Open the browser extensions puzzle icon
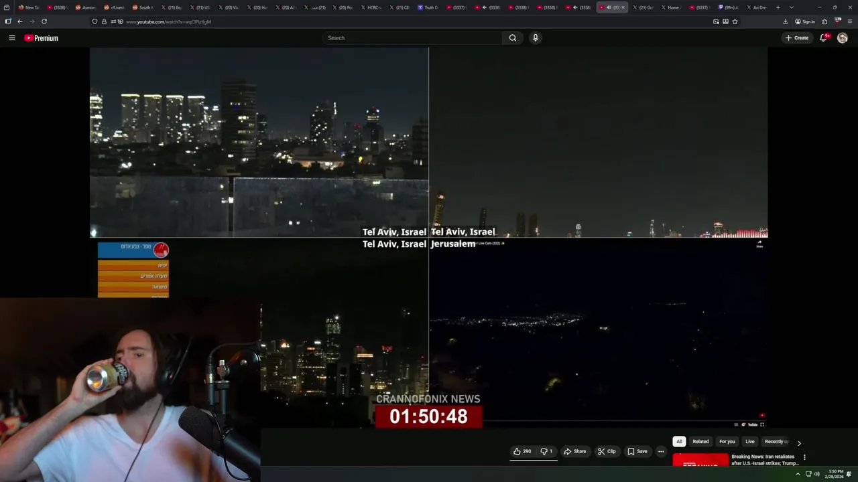 (824, 21)
